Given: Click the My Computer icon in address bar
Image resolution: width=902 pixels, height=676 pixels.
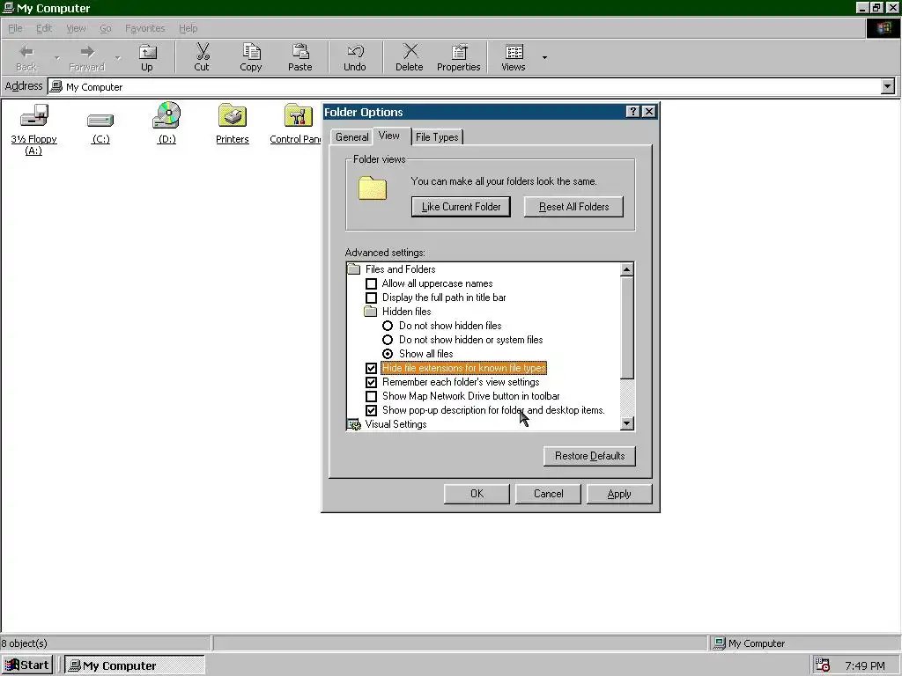Looking at the screenshot, I should (55, 86).
